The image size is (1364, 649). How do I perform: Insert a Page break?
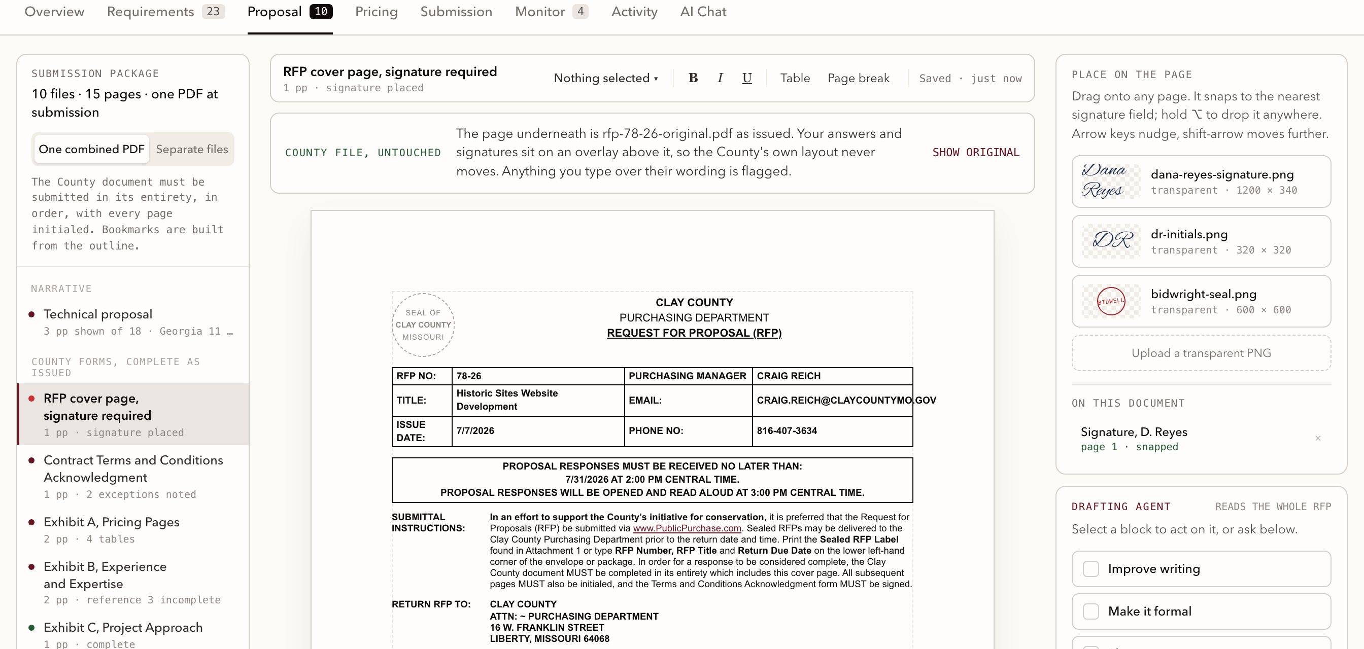(x=858, y=78)
